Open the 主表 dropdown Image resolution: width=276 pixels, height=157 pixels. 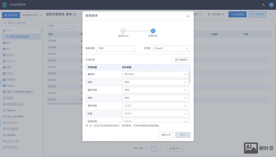61,26
